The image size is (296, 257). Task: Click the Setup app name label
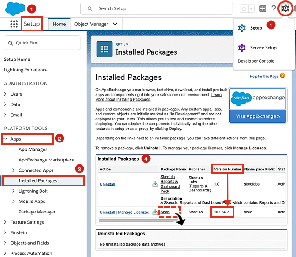pyautogui.click(x=32, y=24)
